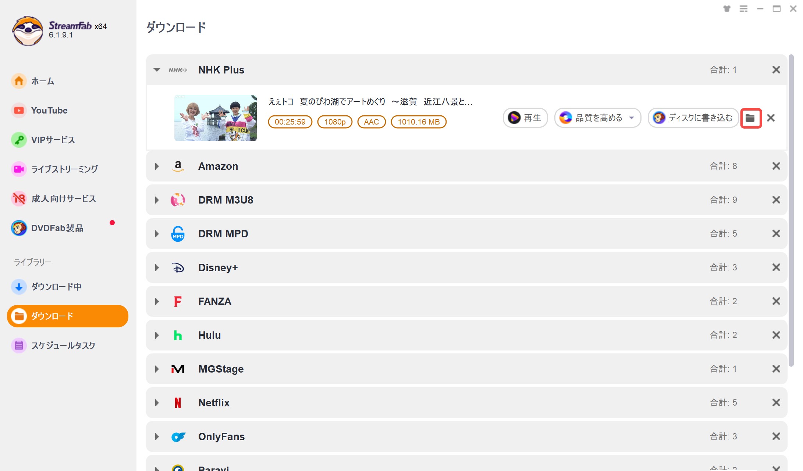Viewport: 803px width, 471px height.
Task: Delete the DRM MPD group
Action: (776, 234)
